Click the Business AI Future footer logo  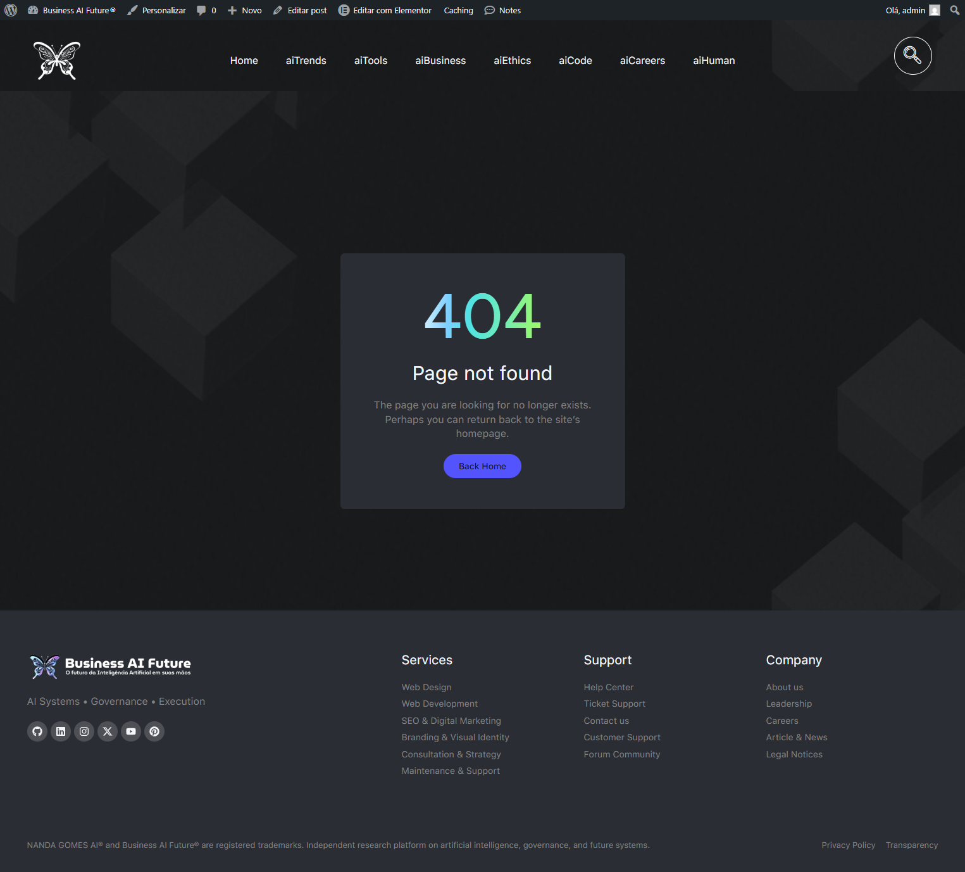(x=110, y=666)
